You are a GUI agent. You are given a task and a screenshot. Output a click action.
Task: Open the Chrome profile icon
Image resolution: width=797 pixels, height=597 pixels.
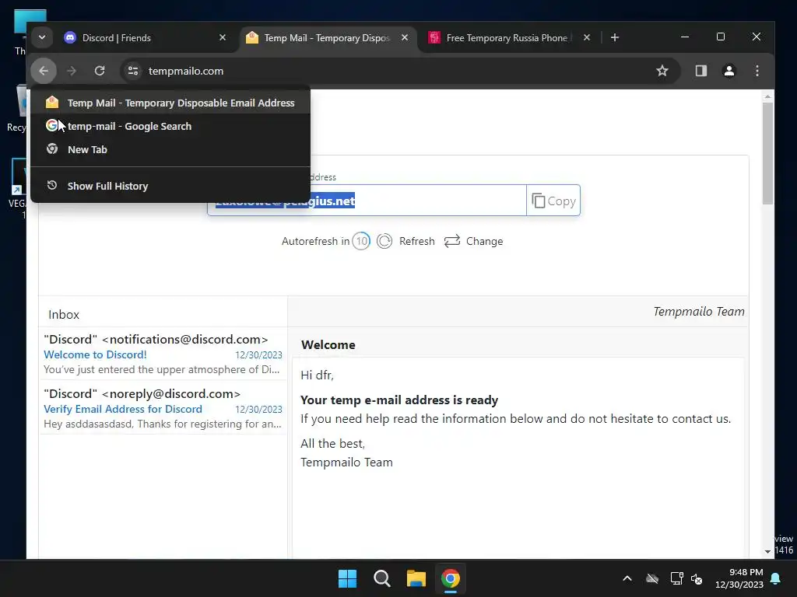[x=729, y=71]
